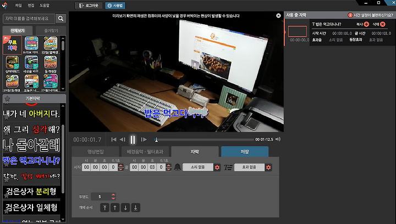The width and height of the screenshot is (396, 224).
Task: Move the object up one layer
Action: click(115, 208)
